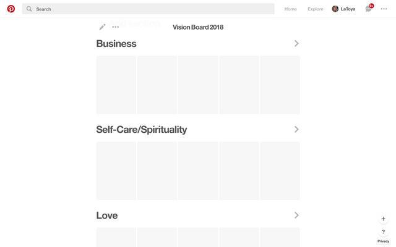
Task: Expand the Love section arrow
Action: 296,216
